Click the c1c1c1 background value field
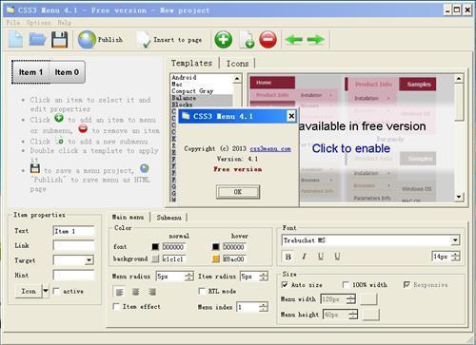476x345 pixels. tap(173, 259)
